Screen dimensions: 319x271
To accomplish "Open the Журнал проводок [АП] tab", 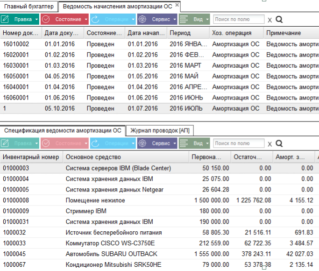I will click(160, 131).
